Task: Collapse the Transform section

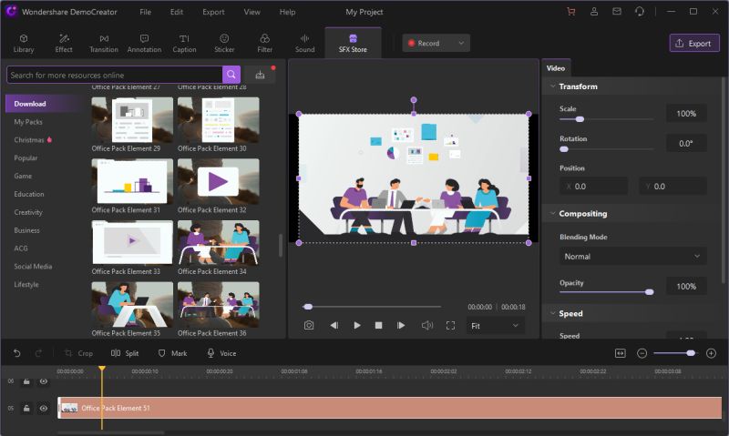Action: pos(553,86)
